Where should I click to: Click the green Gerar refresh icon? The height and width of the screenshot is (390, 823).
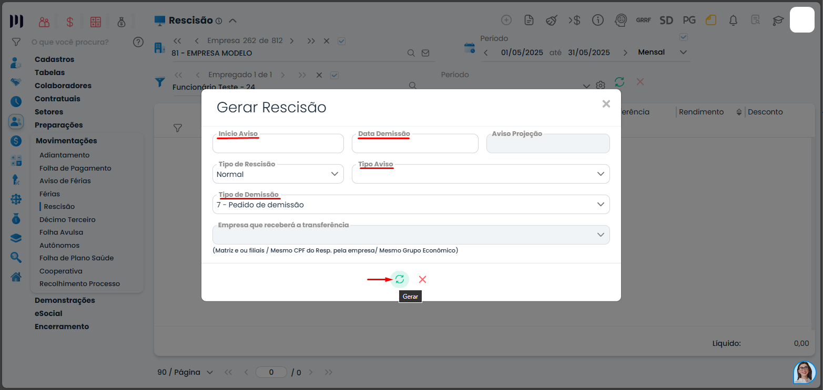(x=400, y=279)
